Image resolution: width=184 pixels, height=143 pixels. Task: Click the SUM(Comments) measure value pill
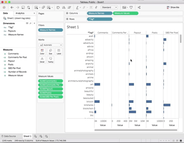(51, 81)
